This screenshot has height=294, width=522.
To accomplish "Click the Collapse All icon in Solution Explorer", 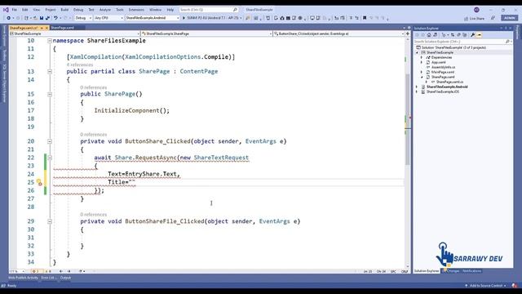I will tap(458, 34).
